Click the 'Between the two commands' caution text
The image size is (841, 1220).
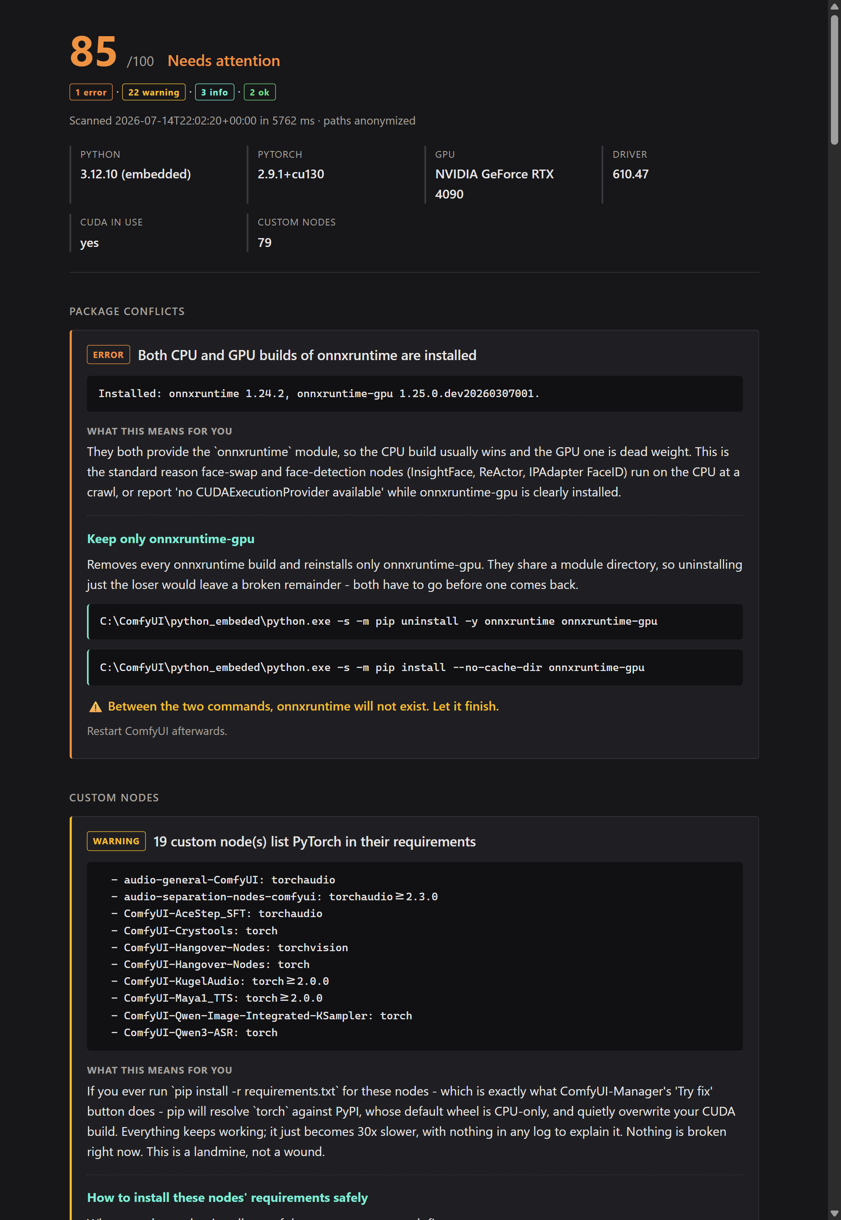click(303, 706)
